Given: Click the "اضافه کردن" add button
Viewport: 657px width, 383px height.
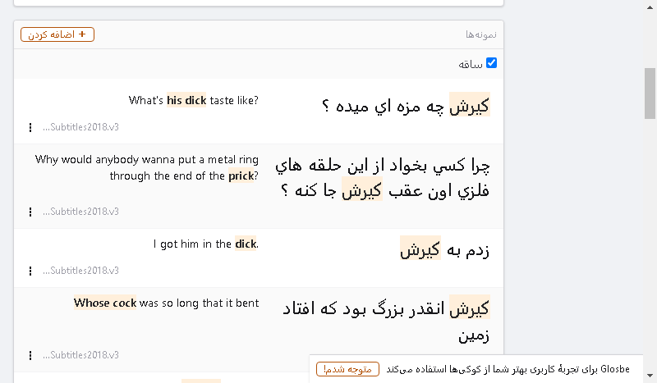Looking at the screenshot, I should (x=57, y=34).
